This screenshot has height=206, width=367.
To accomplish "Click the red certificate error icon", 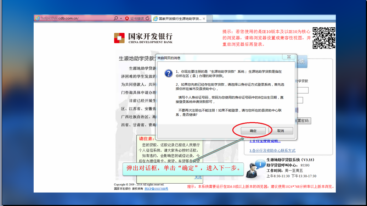I will point(127,18).
